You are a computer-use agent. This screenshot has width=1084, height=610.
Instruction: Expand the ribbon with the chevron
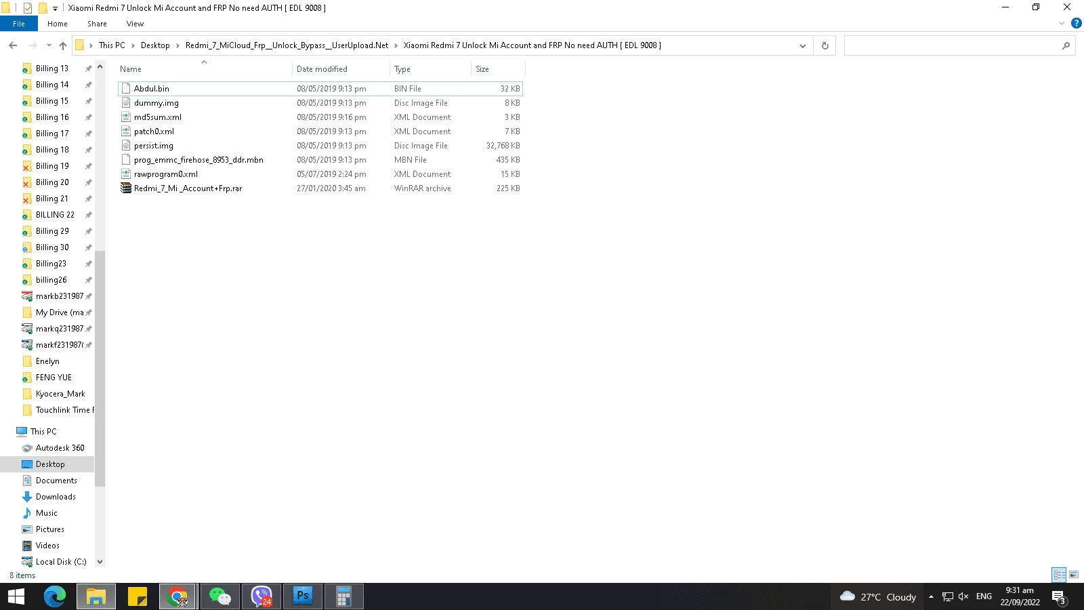(x=1062, y=23)
